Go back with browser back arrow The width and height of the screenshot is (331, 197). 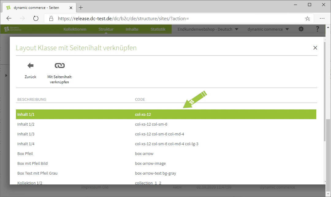[x=9, y=19]
